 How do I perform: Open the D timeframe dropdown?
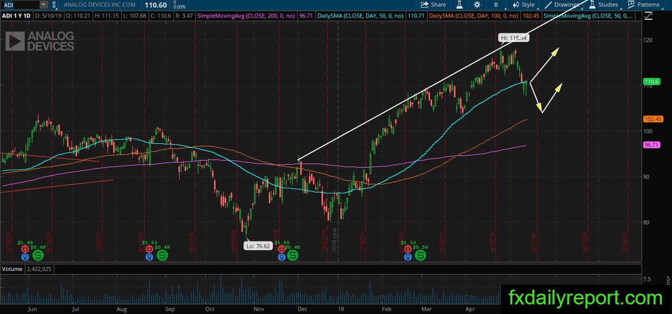coord(496,5)
